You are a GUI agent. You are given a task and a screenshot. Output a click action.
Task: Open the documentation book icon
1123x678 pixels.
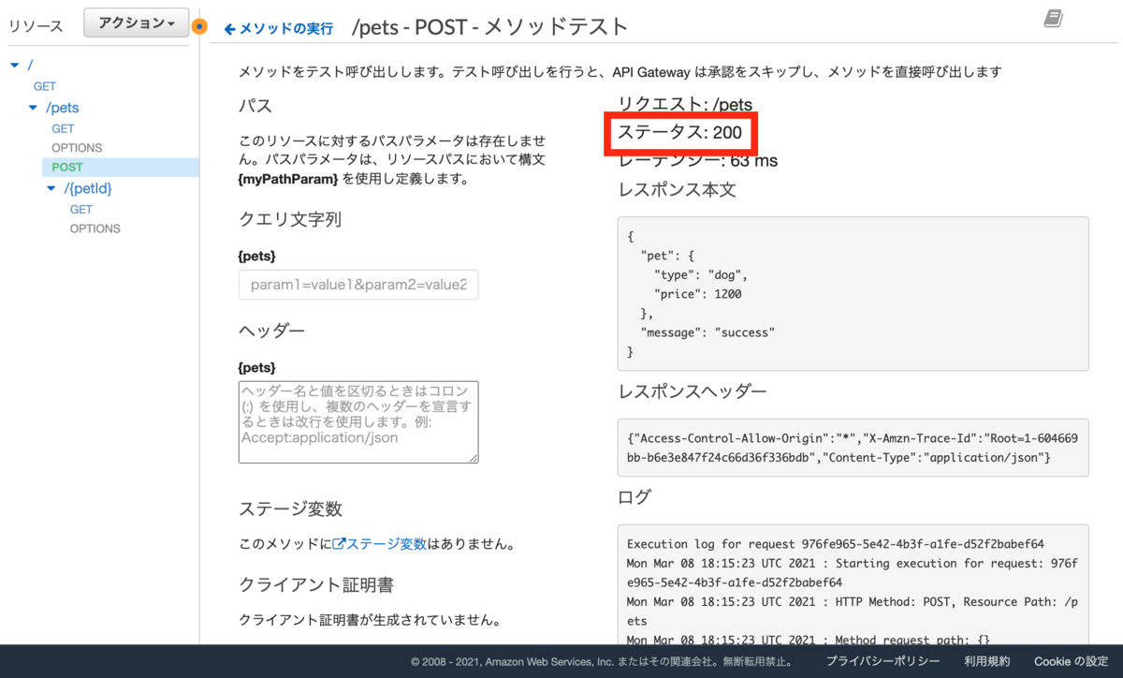pyautogui.click(x=1053, y=19)
